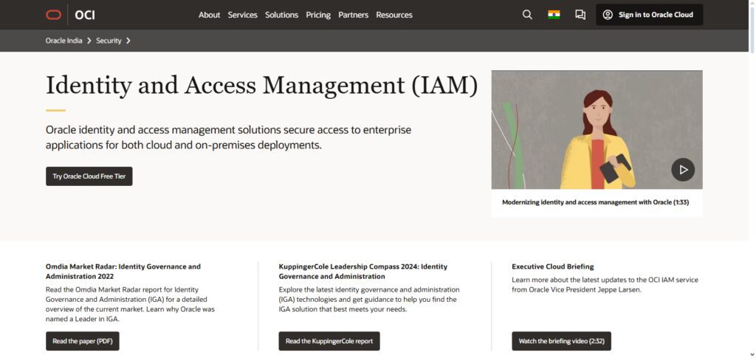The image size is (756, 358).
Task: Click Modernizing identity and access management caption
Action: coord(596,202)
